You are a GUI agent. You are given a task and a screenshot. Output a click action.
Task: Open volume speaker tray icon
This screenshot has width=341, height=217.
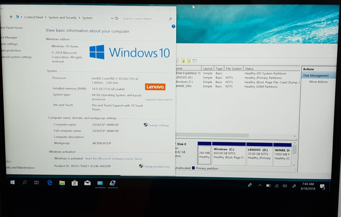pyautogui.click(x=285, y=186)
